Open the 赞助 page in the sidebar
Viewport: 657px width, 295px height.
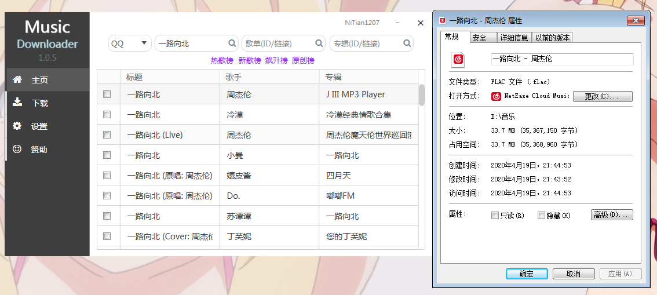tap(48, 149)
